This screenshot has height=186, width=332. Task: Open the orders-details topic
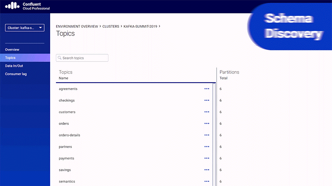69,135
